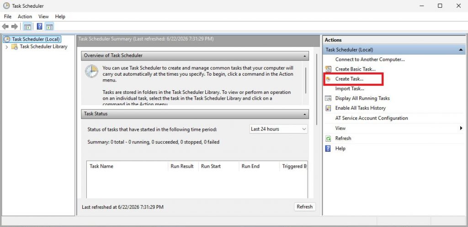Click the Run Result column header
Image resolution: width=468 pixels, height=227 pixels.
183,166
